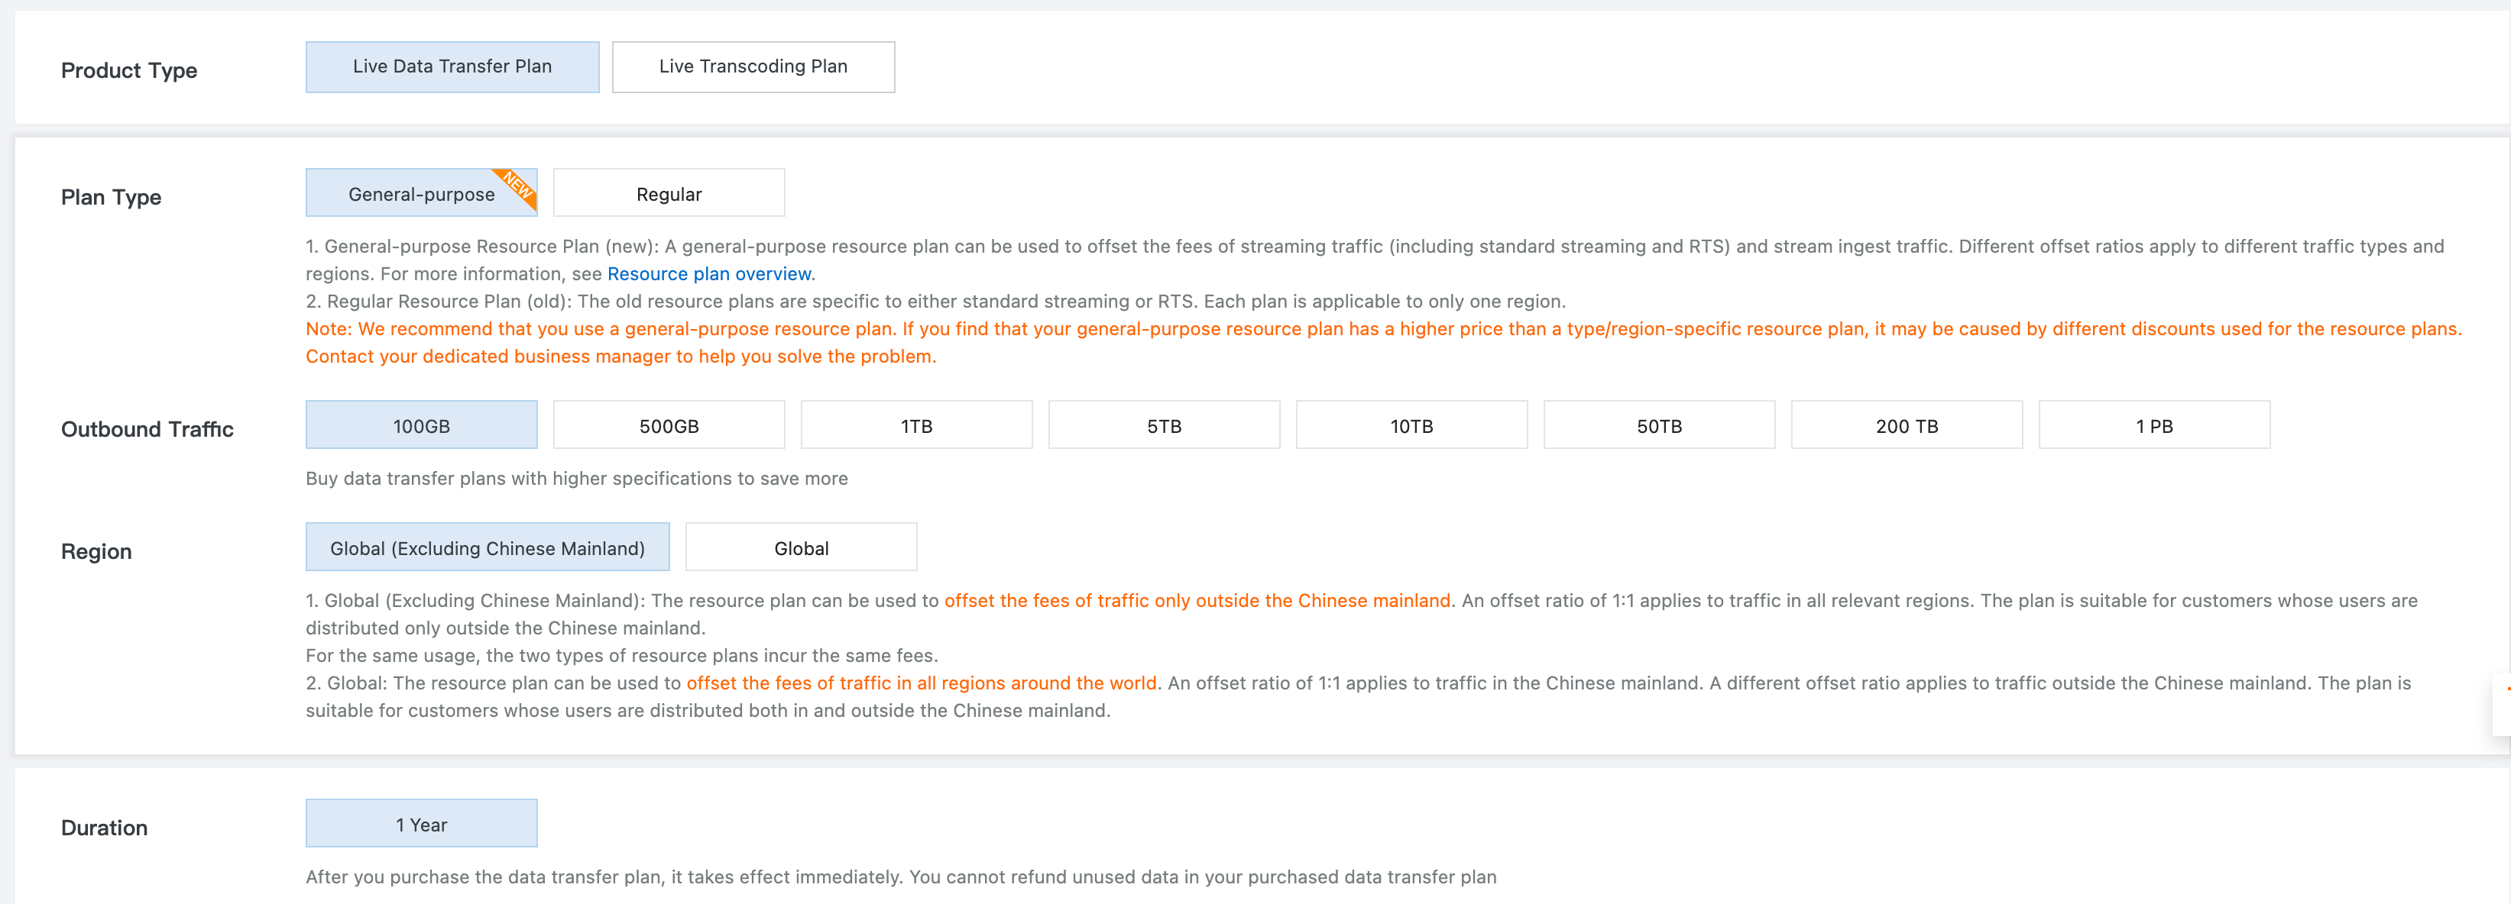Image resolution: width=2511 pixels, height=904 pixels.
Task: Set region to Global
Action: 802,547
